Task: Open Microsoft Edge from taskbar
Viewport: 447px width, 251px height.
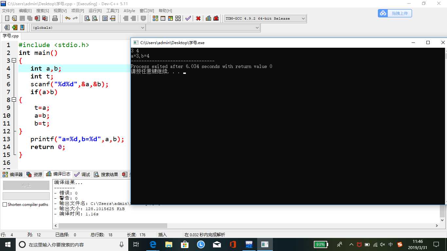Action: tap(153, 244)
